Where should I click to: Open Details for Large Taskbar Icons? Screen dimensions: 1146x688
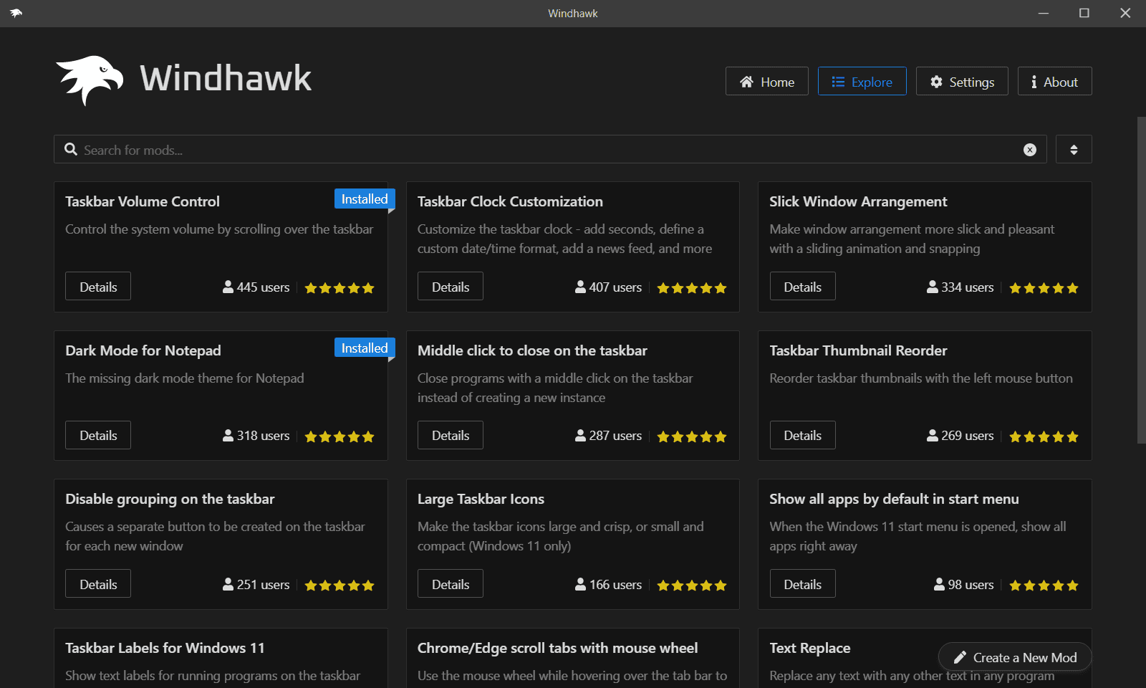point(451,584)
